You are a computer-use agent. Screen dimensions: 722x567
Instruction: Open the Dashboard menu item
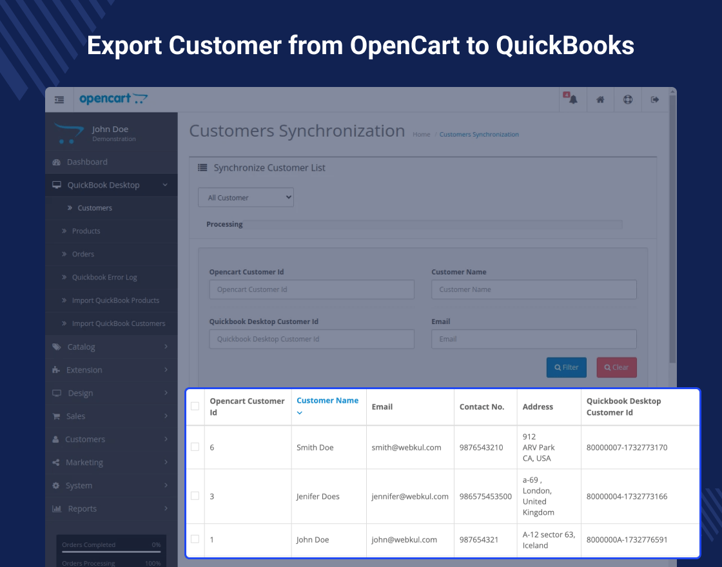[112, 162]
